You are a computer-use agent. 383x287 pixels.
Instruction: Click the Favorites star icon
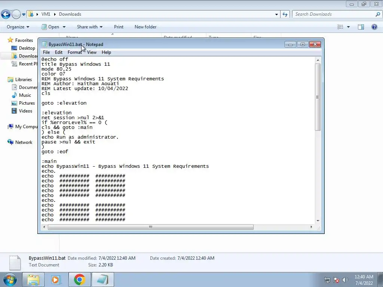pos(10,40)
